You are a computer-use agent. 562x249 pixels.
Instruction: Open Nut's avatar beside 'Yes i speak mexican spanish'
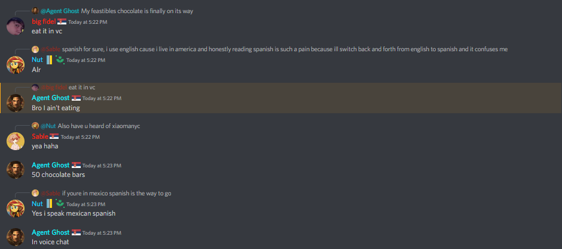[x=16, y=208]
